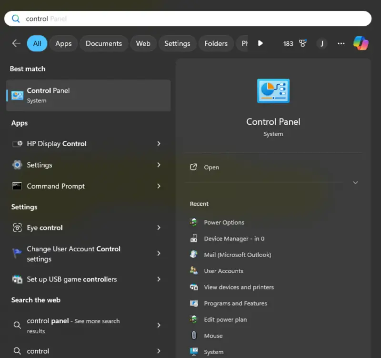Show more search filter categories
The image size is (381, 358).
click(260, 43)
